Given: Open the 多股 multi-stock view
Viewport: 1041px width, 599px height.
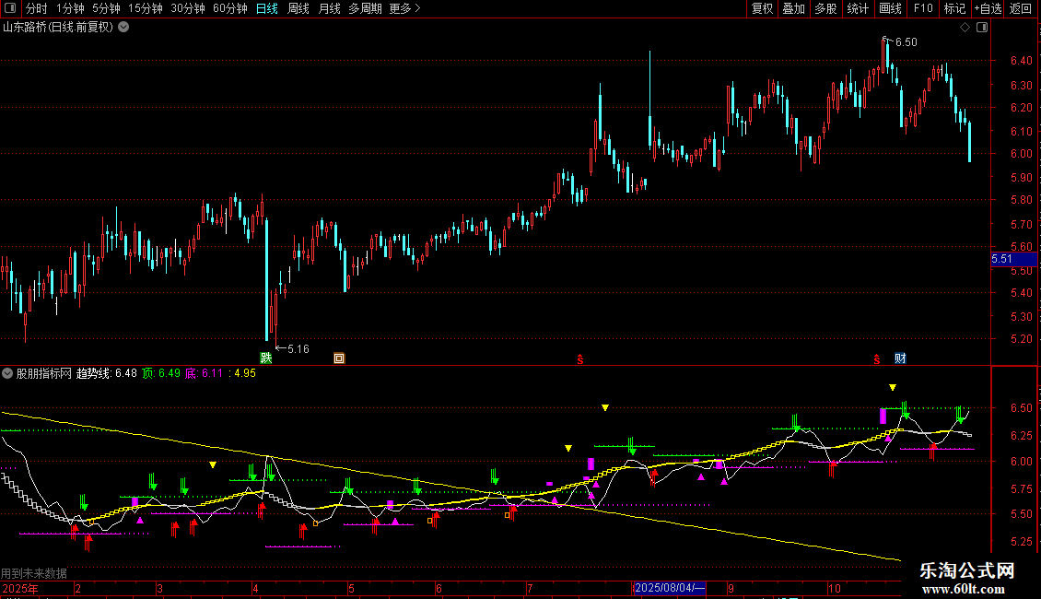Looking at the screenshot, I should [826, 8].
